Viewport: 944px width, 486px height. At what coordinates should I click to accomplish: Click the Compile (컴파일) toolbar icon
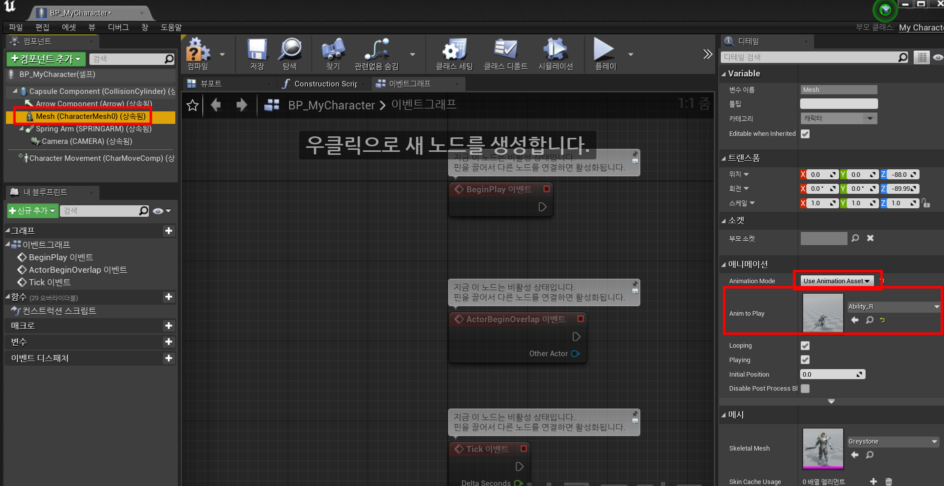[198, 54]
